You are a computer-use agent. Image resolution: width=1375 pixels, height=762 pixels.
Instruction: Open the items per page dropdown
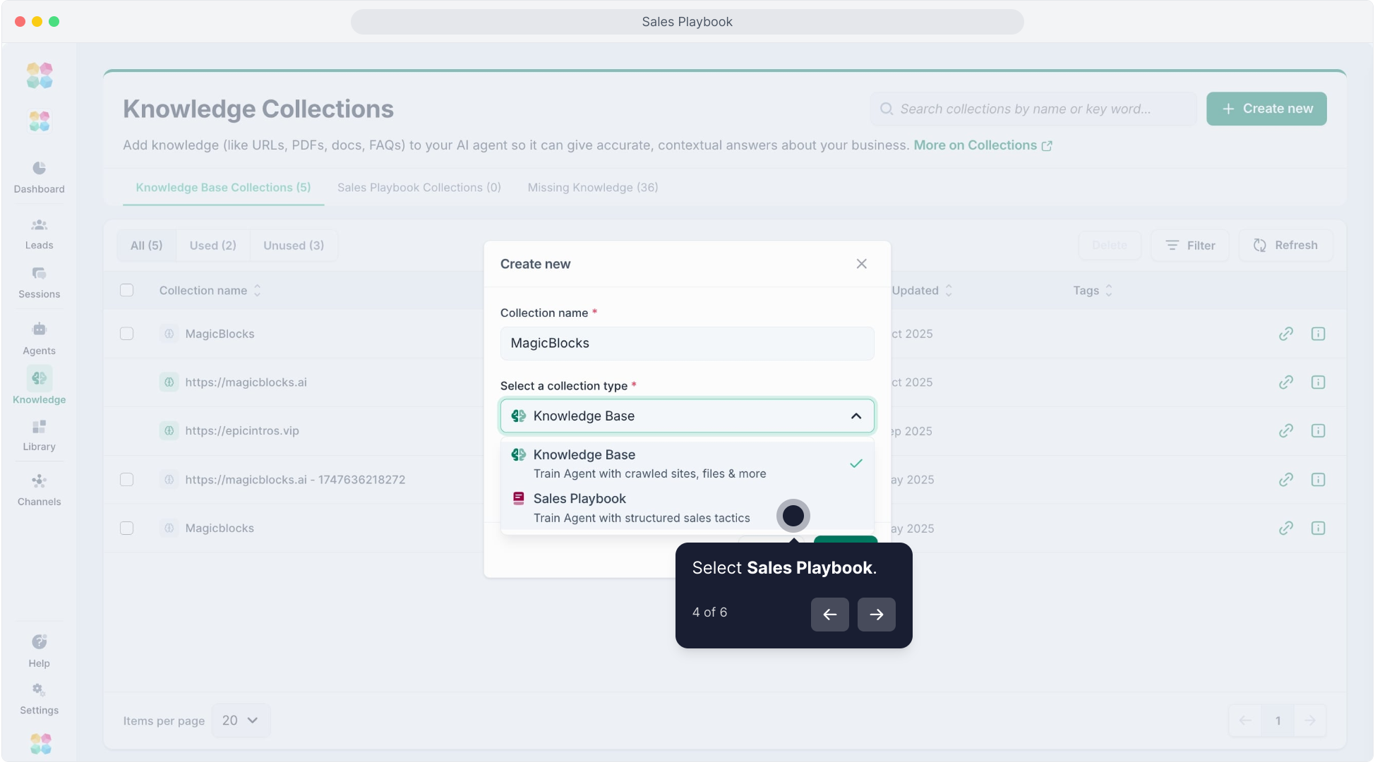pyautogui.click(x=240, y=720)
